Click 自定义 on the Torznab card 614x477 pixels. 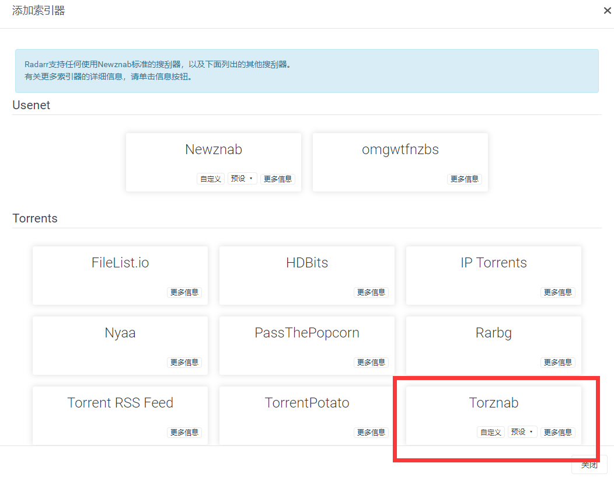click(x=491, y=432)
